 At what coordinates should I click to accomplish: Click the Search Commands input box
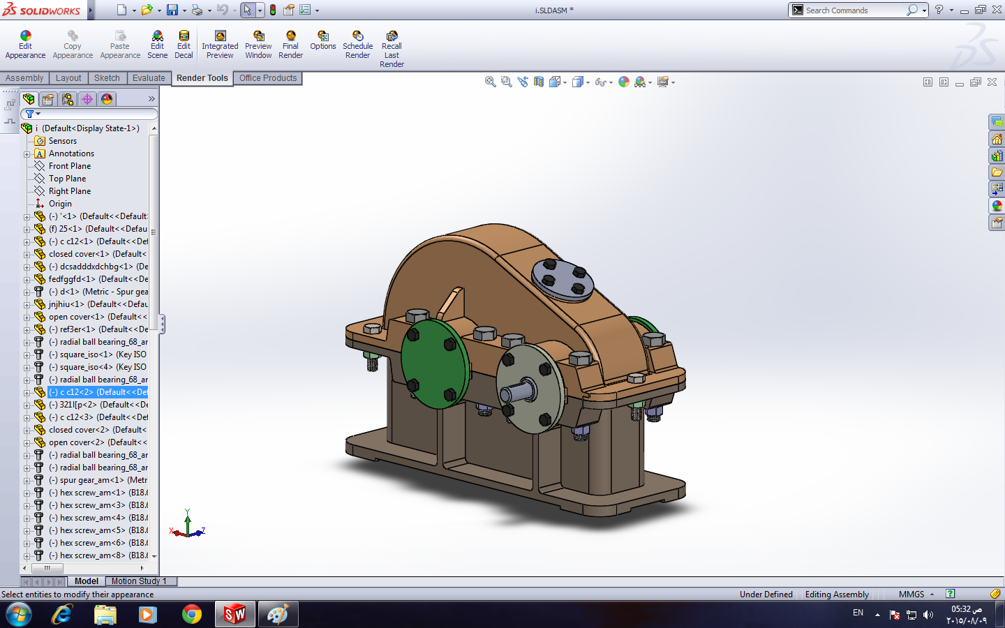coord(855,10)
